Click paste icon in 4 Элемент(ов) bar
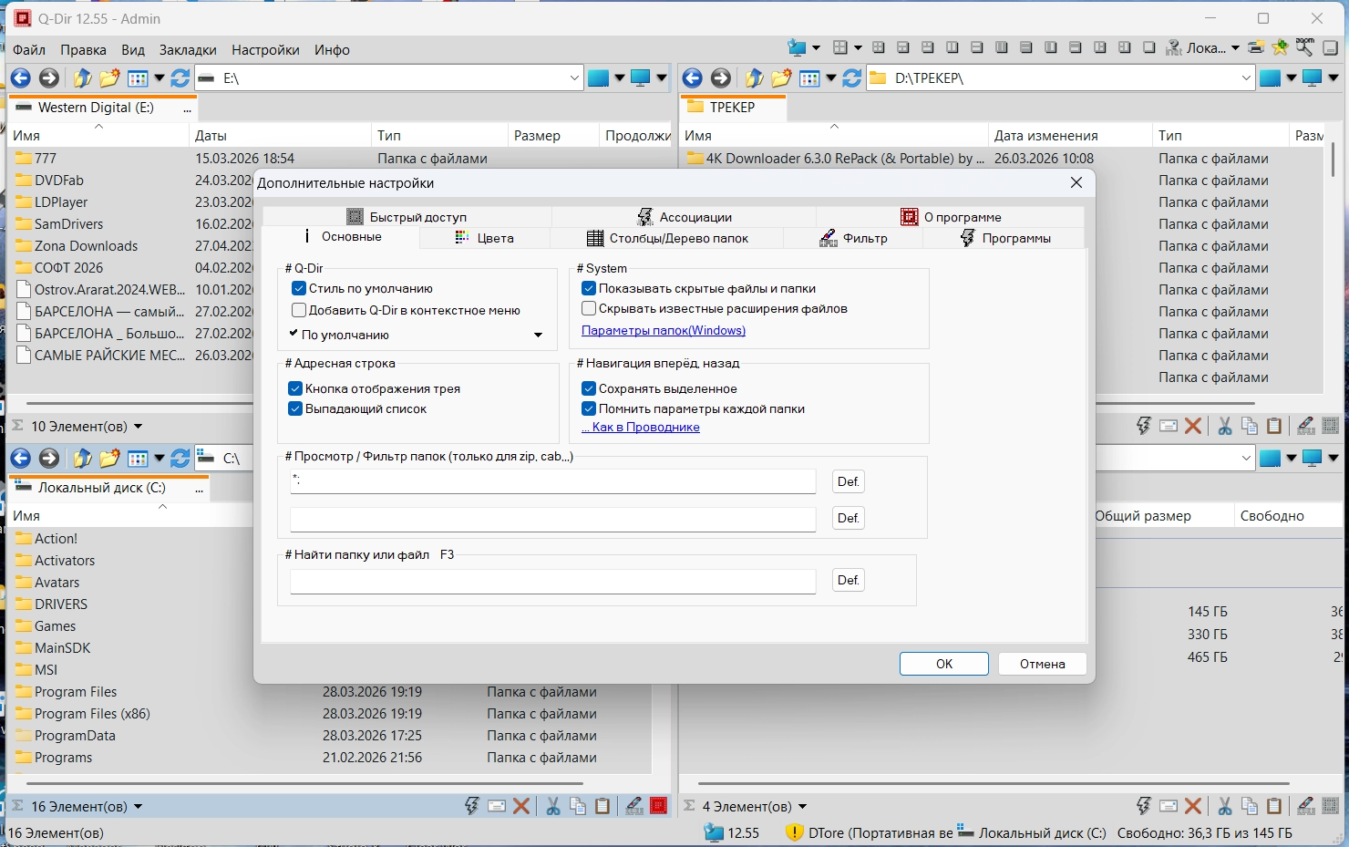Image resolution: width=1349 pixels, height=847 pixels. (x=1274, y=806)
